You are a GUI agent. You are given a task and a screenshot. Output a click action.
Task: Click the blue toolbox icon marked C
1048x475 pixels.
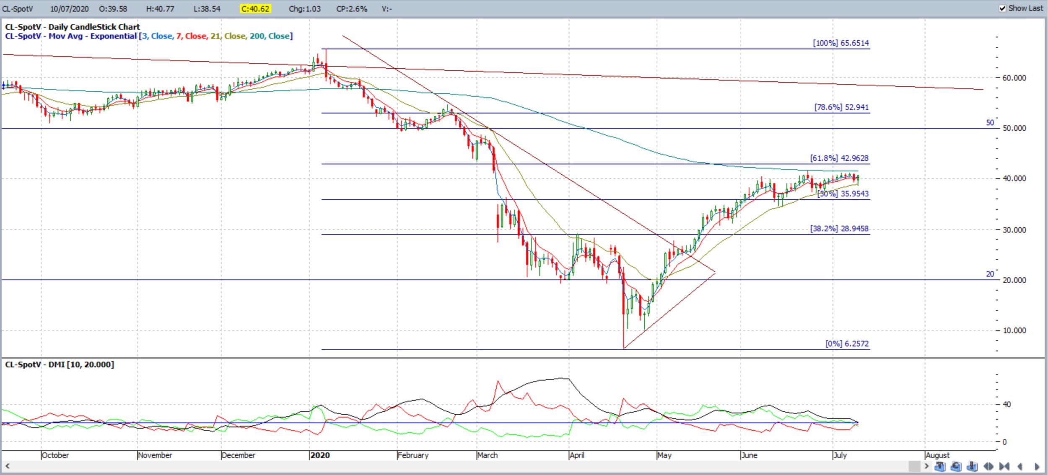tap(956, 466)
